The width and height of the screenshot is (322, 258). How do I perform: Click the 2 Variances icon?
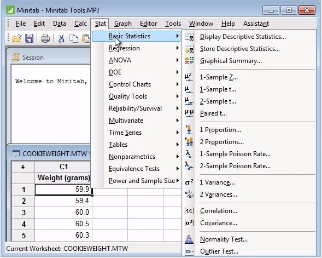point(189,194)
